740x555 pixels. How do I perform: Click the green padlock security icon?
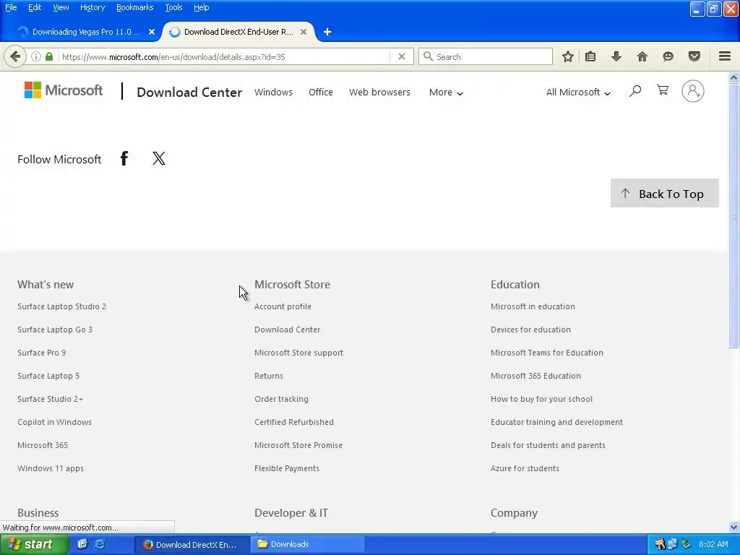(49, 56)
